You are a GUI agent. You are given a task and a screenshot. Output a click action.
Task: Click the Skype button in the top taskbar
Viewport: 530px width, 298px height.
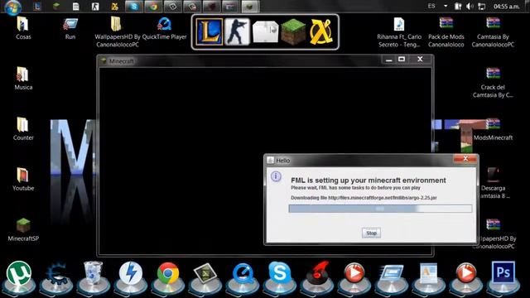134,7
